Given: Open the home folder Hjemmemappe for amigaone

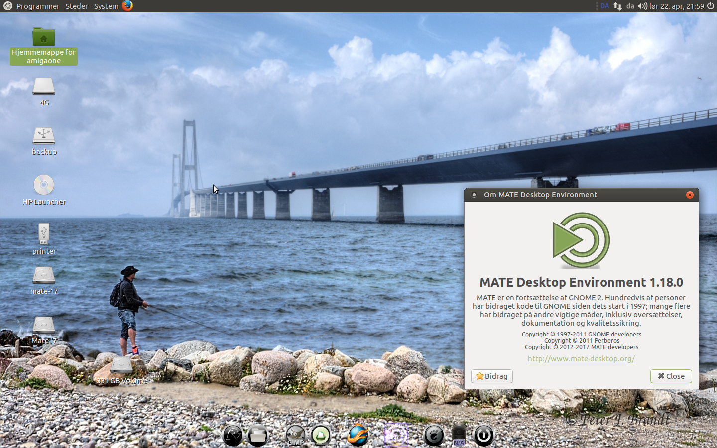Looking at the screenshot, I should click(x=44, y=38).
